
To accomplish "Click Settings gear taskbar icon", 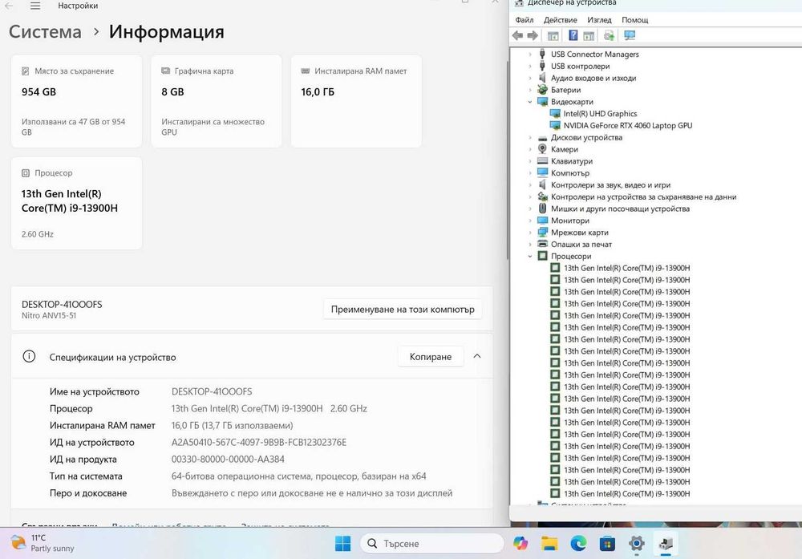I will tap(636, 543).
